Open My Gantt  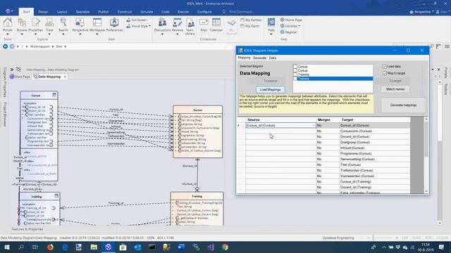pyautogui.click(x=250, y=26)
